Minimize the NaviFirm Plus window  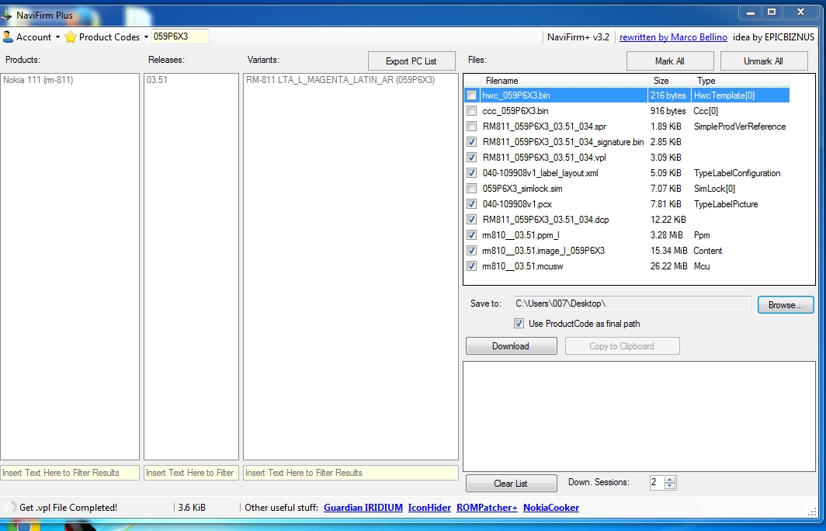[x=751, y=12]
